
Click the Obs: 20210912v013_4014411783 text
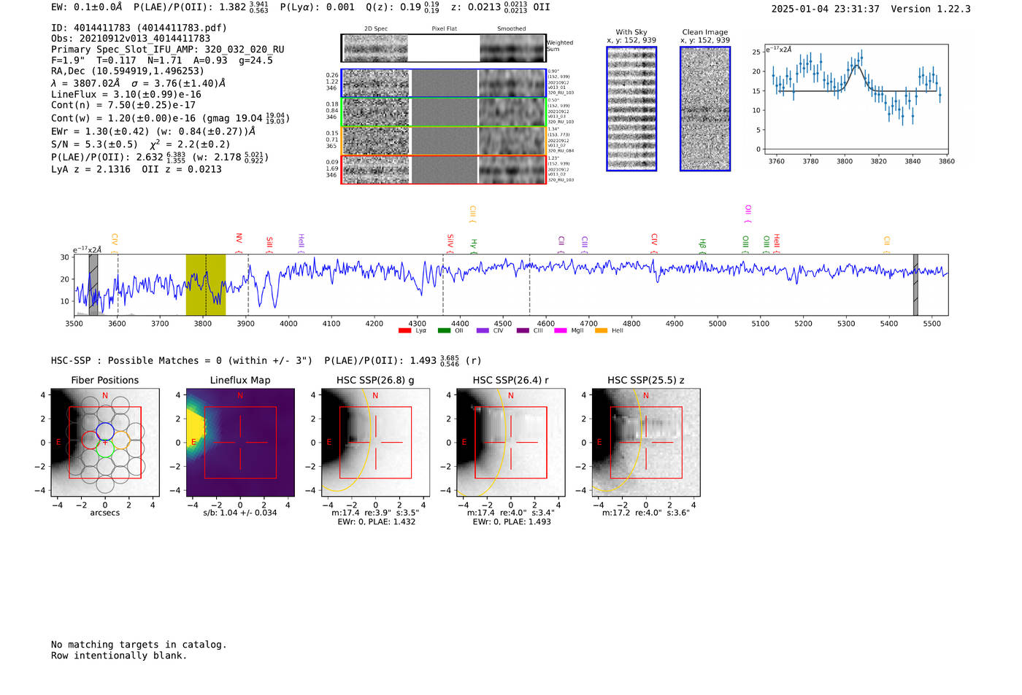[131, 39]
